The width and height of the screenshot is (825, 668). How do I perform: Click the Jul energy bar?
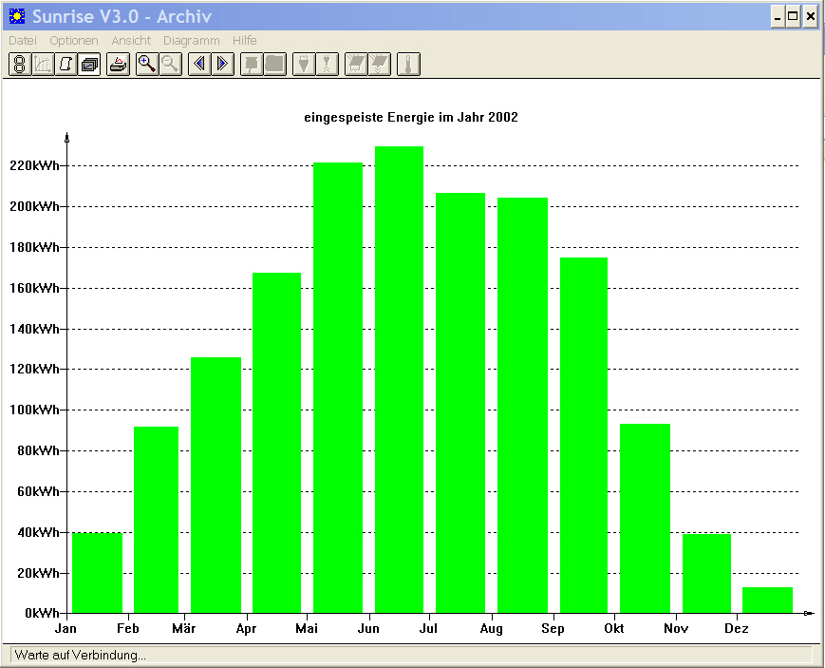(460, 403)
